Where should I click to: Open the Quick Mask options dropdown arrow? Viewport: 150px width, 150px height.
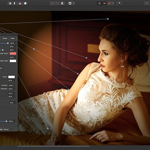click(74, 3)
